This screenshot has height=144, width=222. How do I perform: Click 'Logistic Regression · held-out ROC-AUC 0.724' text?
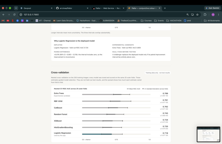point(71,48)
